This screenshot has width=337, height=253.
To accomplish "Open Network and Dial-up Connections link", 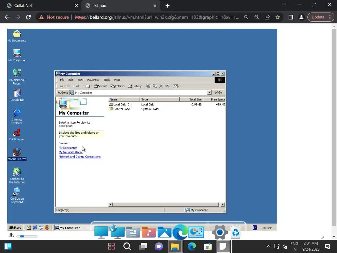I will coord(80,156).
